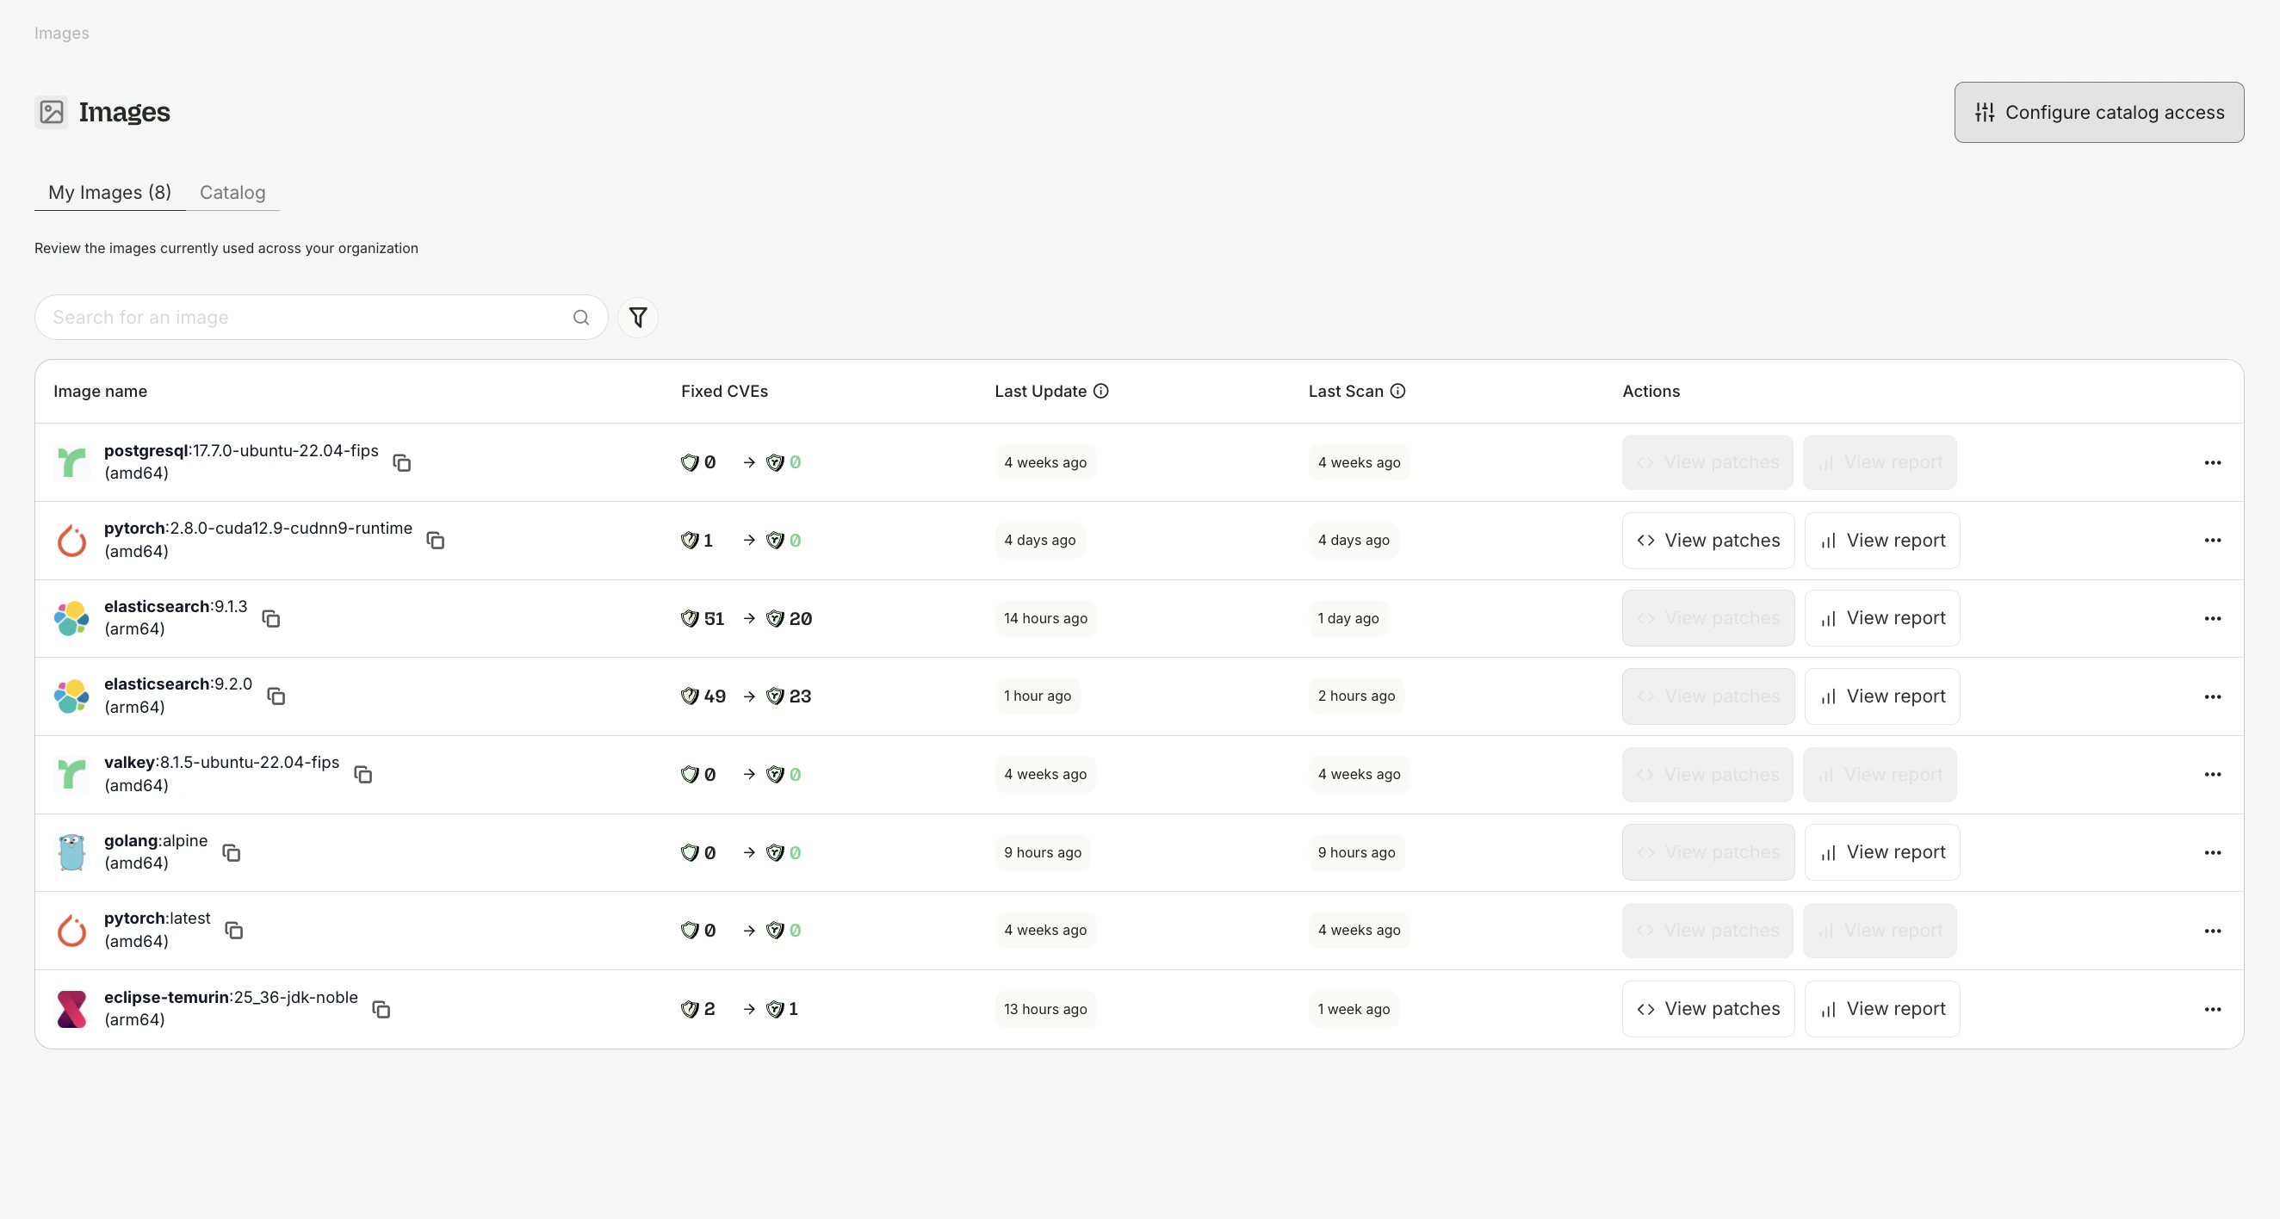The image size is (2280, 1219).
Task: Copy the valkey image name
Action: pos(362,775)
